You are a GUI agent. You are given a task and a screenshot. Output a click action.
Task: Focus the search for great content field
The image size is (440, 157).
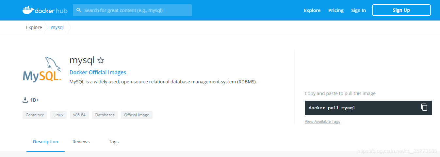132,10
